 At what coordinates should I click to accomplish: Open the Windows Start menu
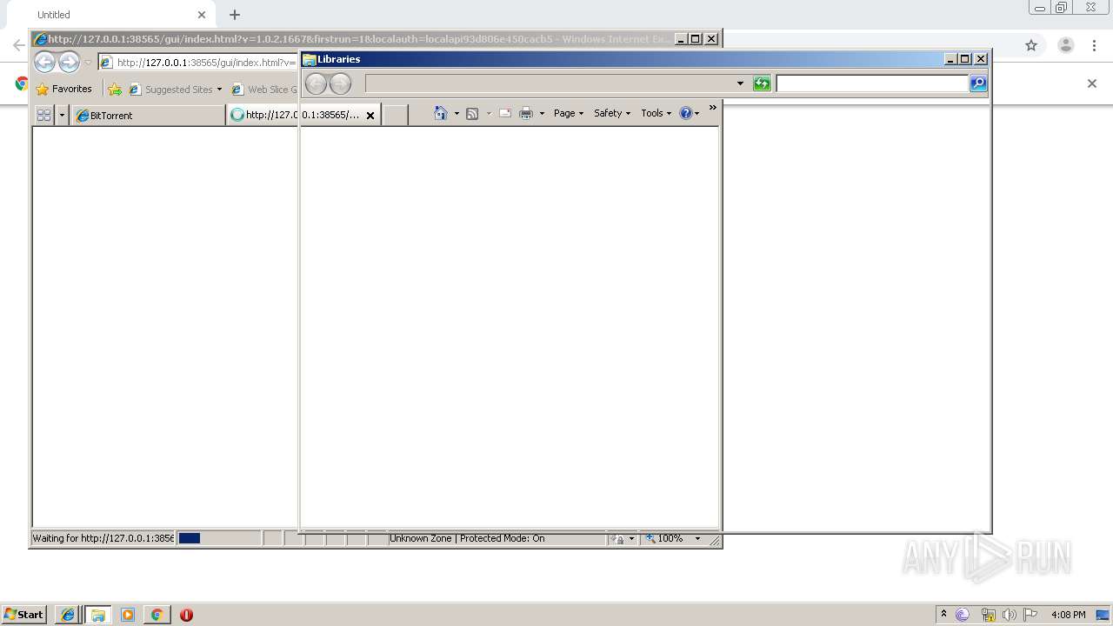point(24,614)
